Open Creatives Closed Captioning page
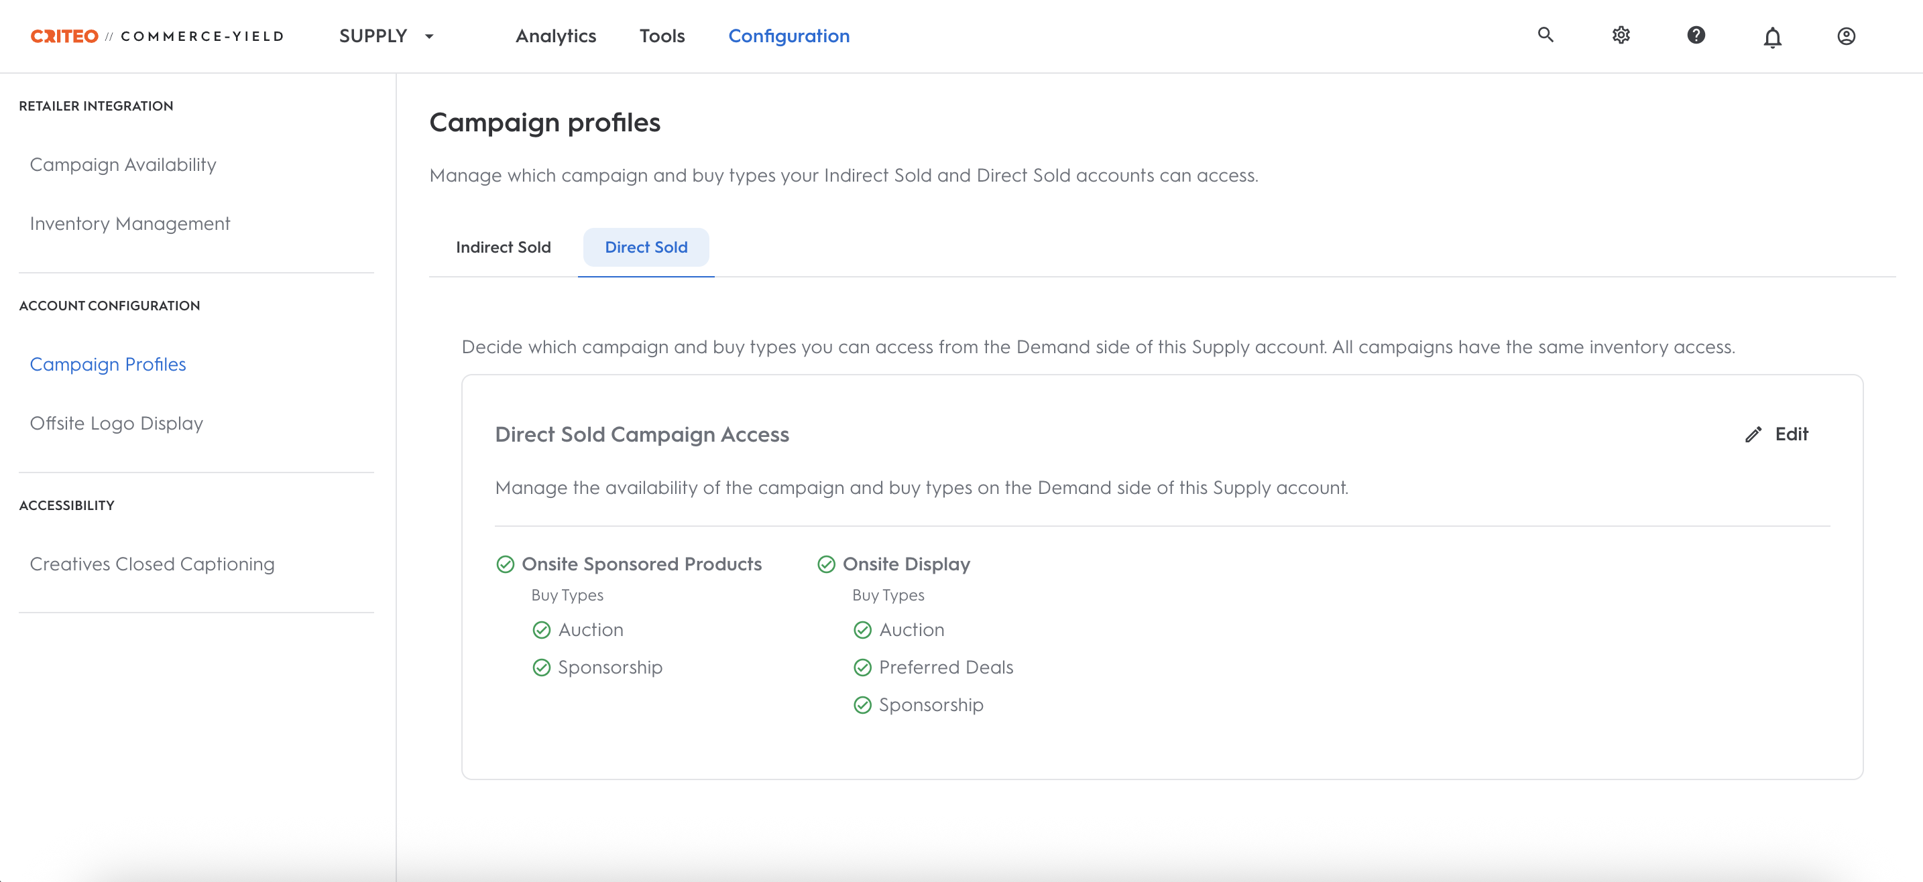The height and width of the screenshot is (882, 1923). (152, 564)
